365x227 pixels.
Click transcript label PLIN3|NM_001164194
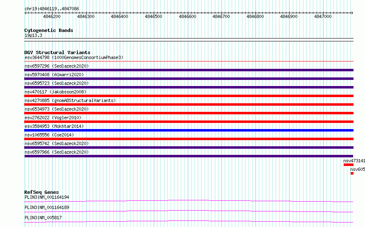click(x=47, y=197)
